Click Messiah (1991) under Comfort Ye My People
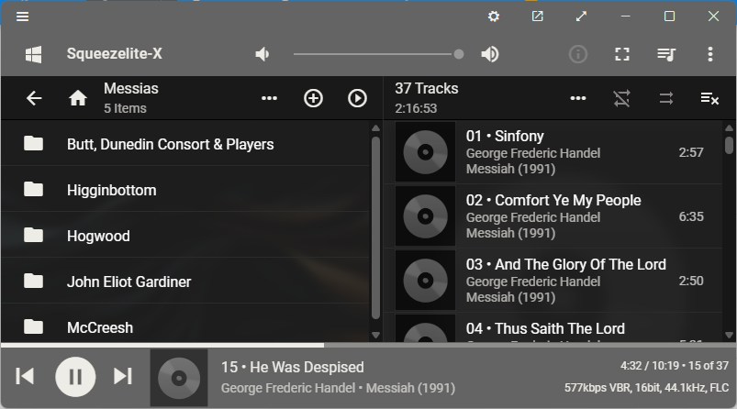Viewport: 737px width, 409px height. point(510,233)
